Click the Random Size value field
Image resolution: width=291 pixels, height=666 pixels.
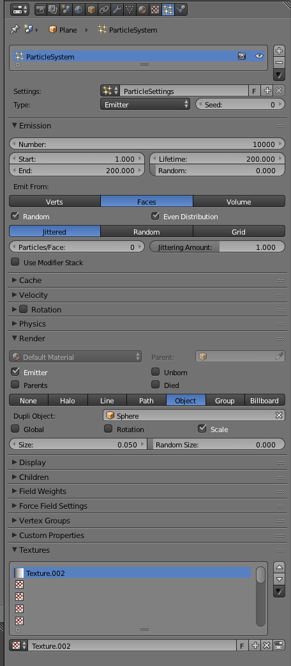[x=216, y=445]
